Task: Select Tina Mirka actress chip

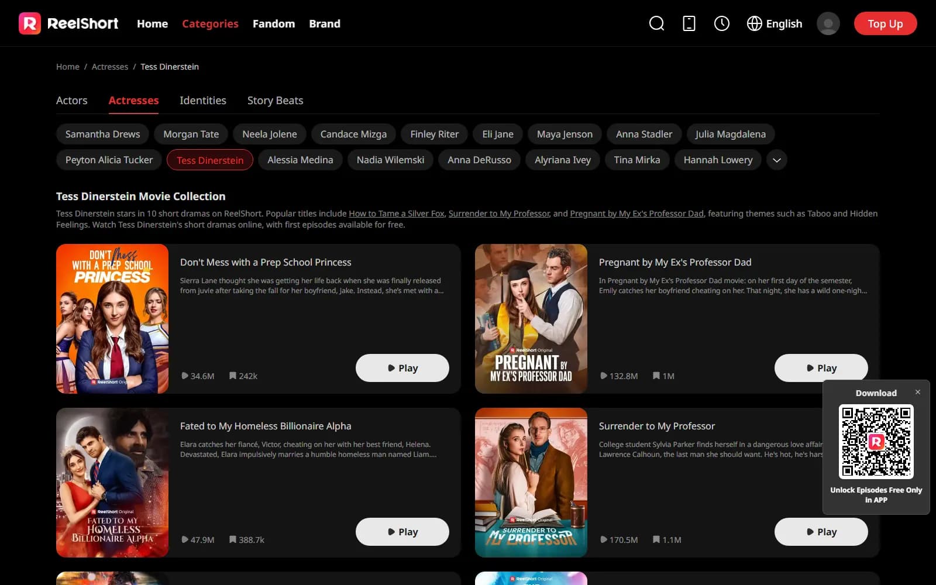Action: tap(636, 160)
